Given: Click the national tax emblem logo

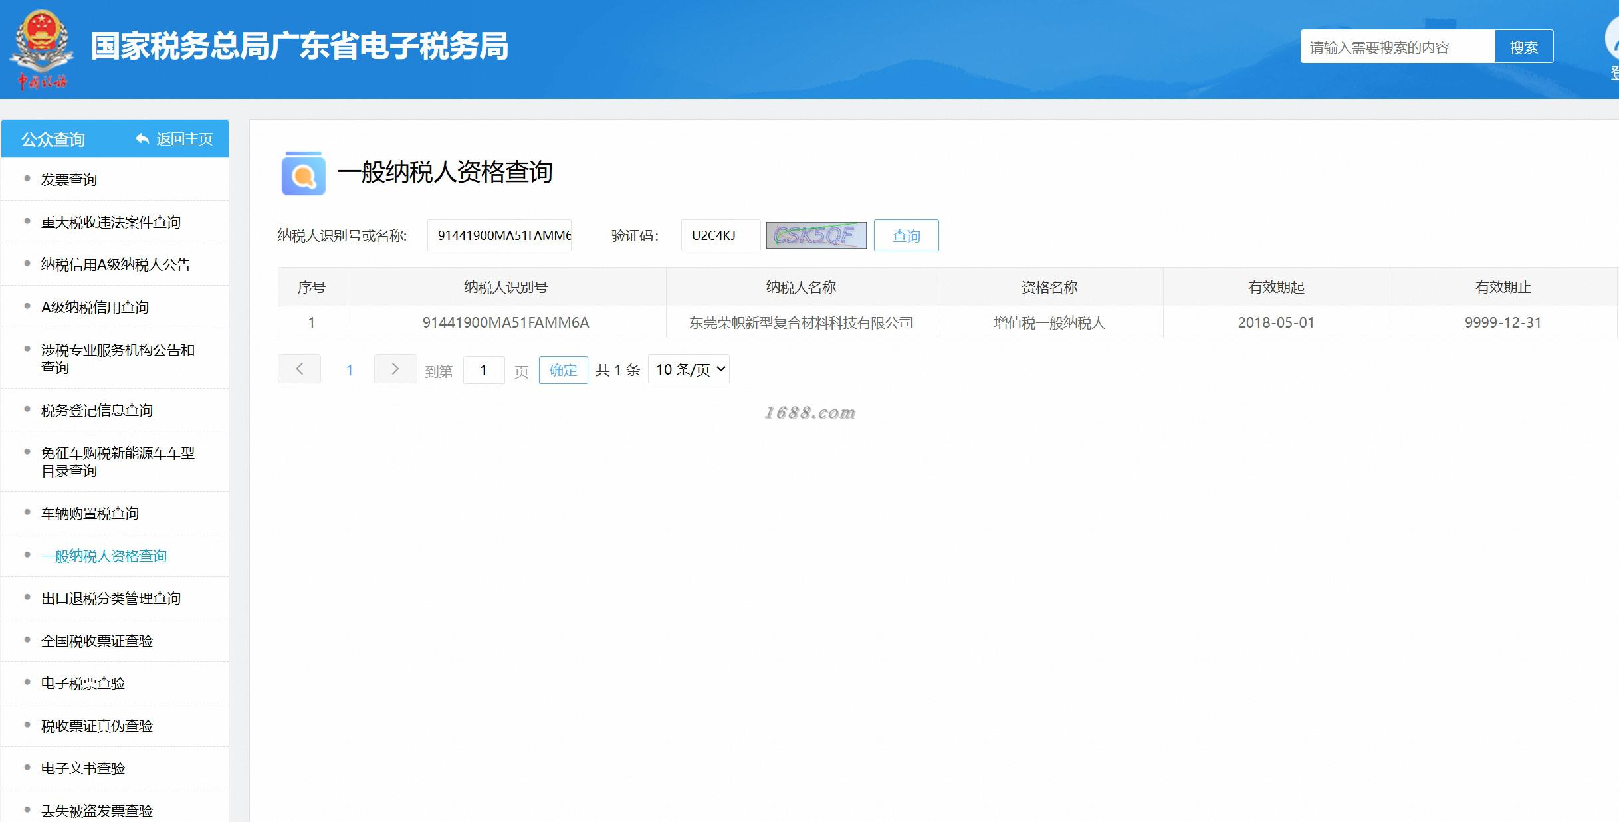Looking at the screenshot, I should click(42, 49).
